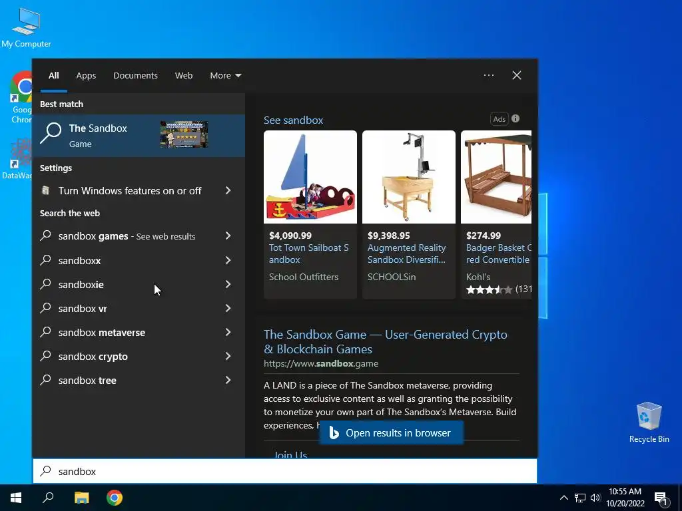The image size is (682, 511).
Task: Click the taskbar search magnifier icon
Action: click(x=48, y=498)
